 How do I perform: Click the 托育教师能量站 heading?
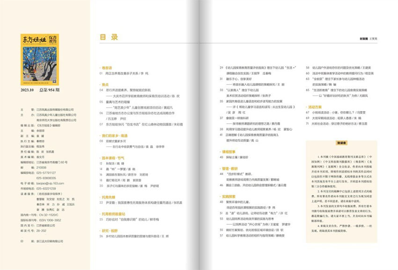click(x=112, y=213)
